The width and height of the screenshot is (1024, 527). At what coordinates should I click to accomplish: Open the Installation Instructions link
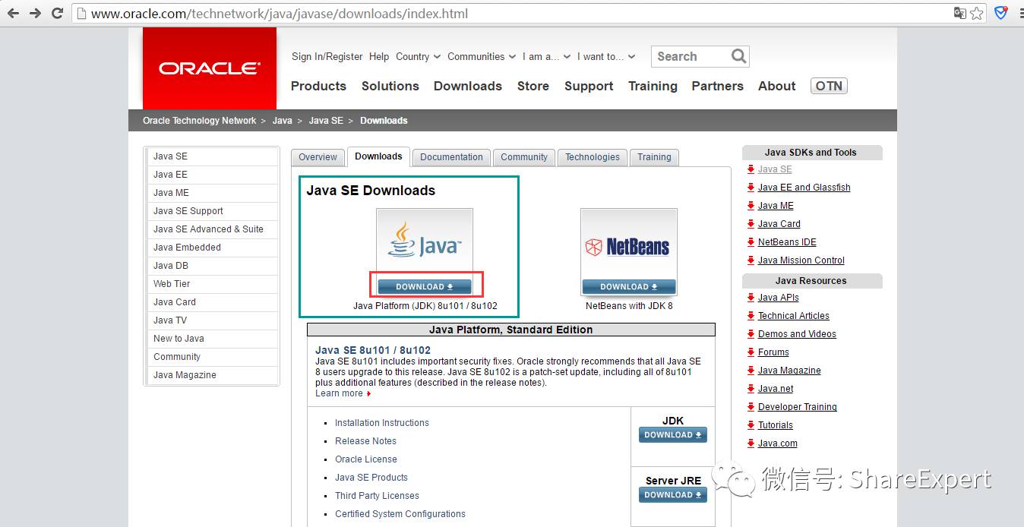point(382,423)
